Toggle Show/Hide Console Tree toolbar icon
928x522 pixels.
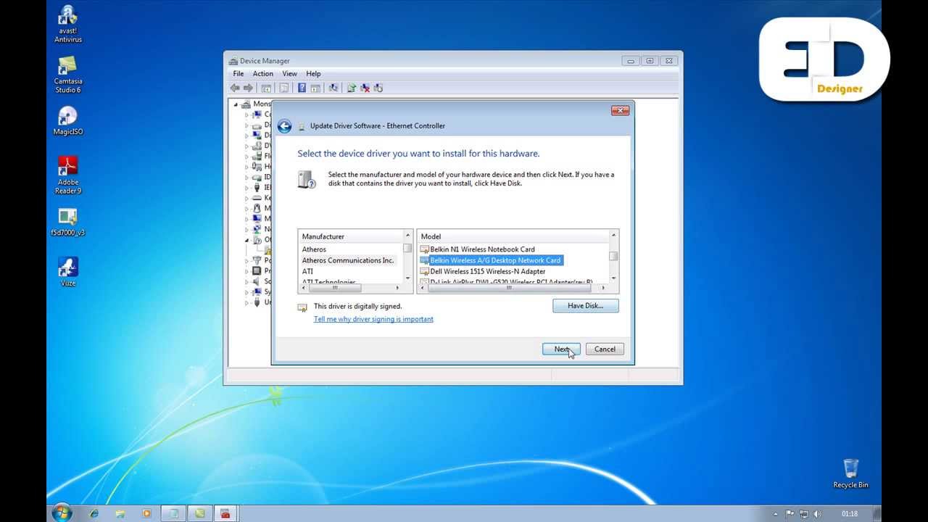click(266, 88)
